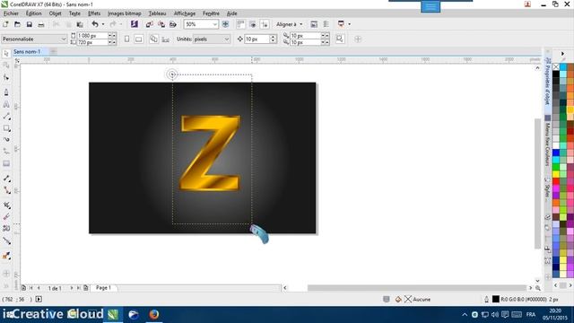Click the vertical scrollbar thumb

tap(537, 183)
